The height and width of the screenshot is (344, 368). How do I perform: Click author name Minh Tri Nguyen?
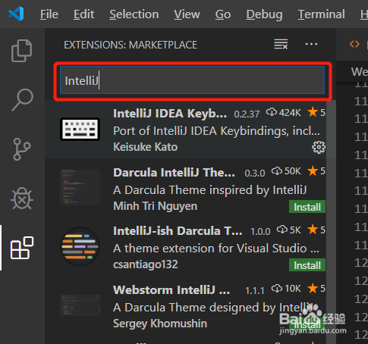pos(155,206)
